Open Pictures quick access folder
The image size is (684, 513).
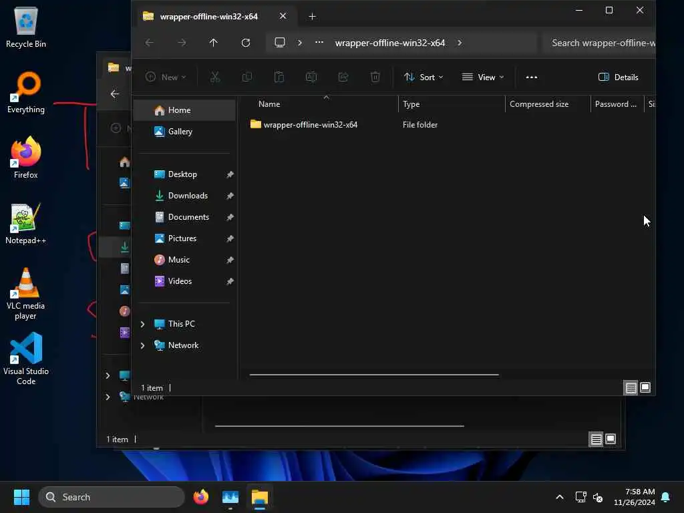184,238
